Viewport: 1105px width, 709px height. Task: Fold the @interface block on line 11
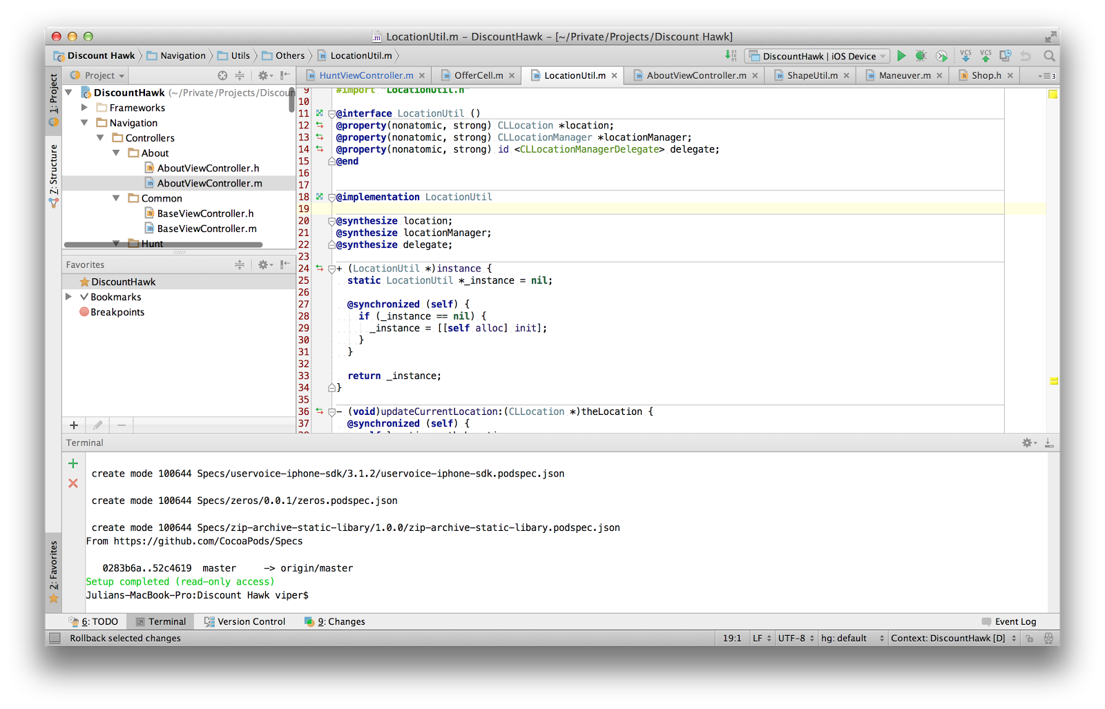[331, 114]
